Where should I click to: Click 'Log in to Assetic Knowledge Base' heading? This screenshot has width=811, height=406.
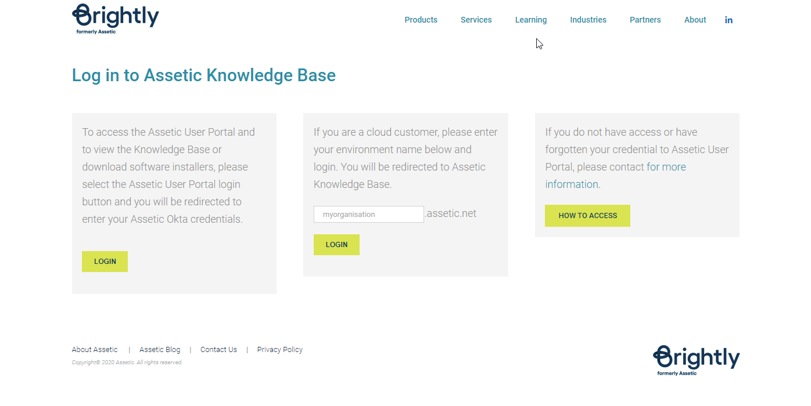pos(204,75)
